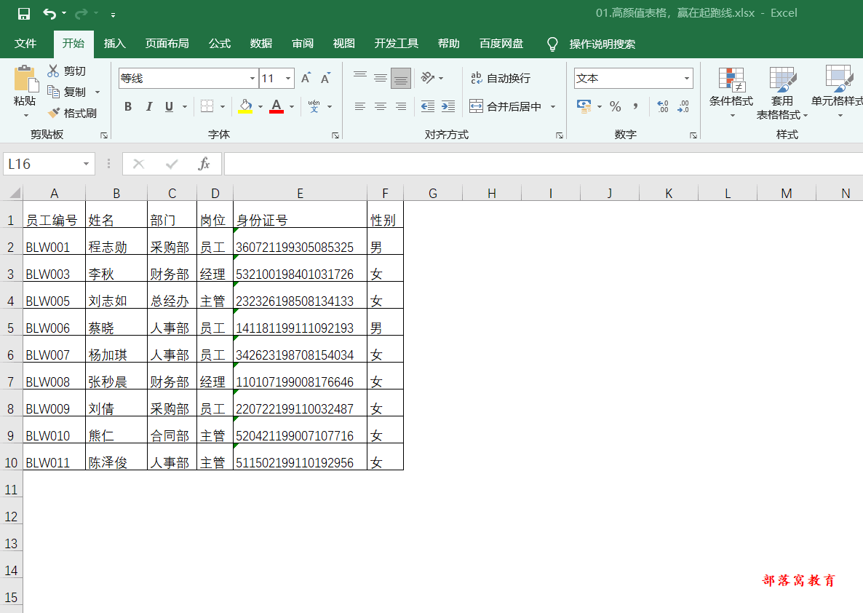This screenshot has width=863, height=613.
Task: Switch to the 页面布局 tab
Action: pos(167,44)
